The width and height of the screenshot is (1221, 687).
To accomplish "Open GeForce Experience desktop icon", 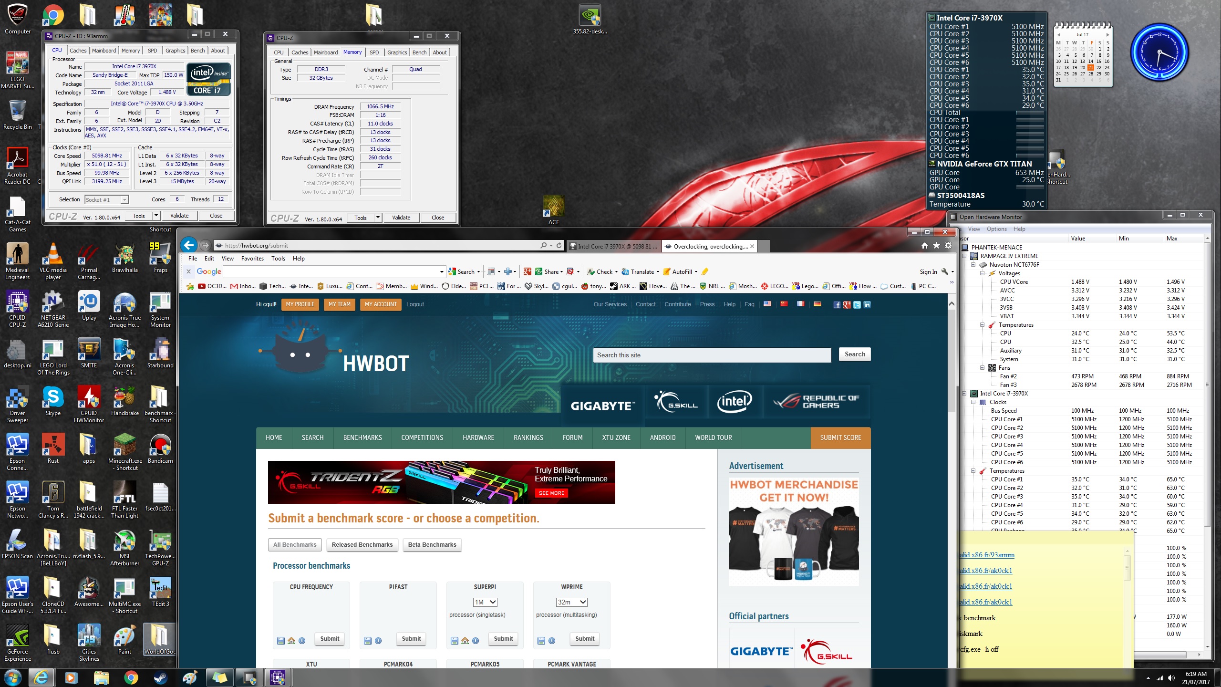I will tap(17, 643).
